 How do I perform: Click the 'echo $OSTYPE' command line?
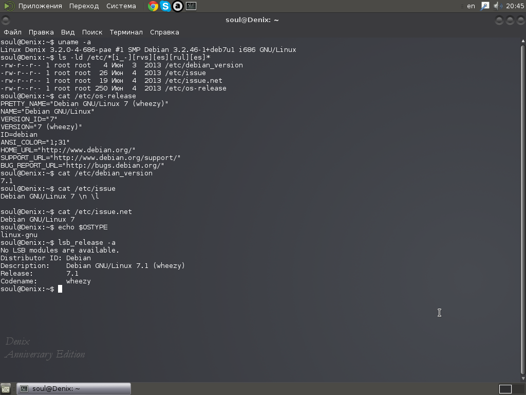[54, 227]
